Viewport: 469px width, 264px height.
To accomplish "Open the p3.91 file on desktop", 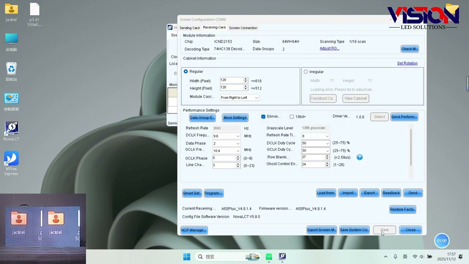I will click(x=34, y=15).
